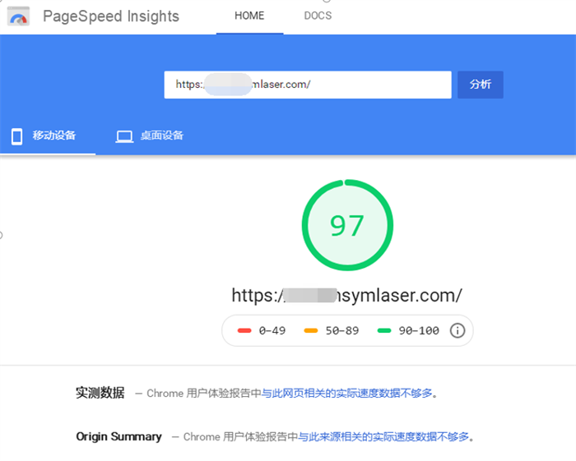Image resolution: width=576 pixels, height=461 pixels.
Task: Switch to the HOME tab
Action: coord(249,16)
